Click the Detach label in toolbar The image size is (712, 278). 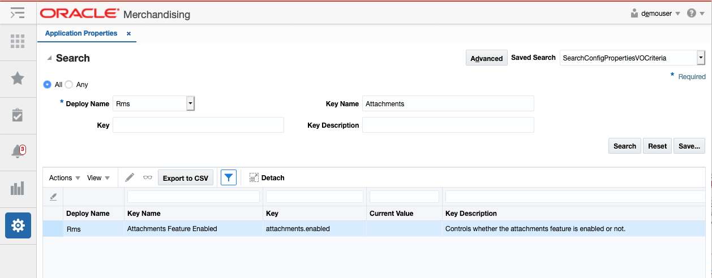(x=273, y=177)
